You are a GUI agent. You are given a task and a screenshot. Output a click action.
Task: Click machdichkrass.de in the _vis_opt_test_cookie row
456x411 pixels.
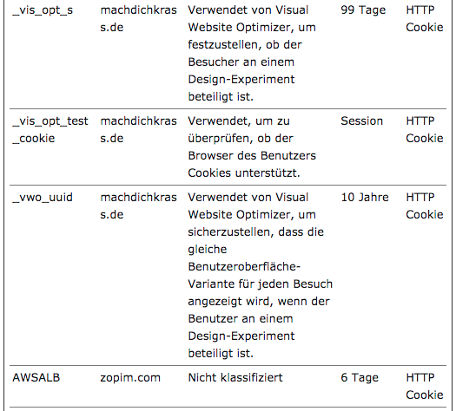tap(138, 129)
